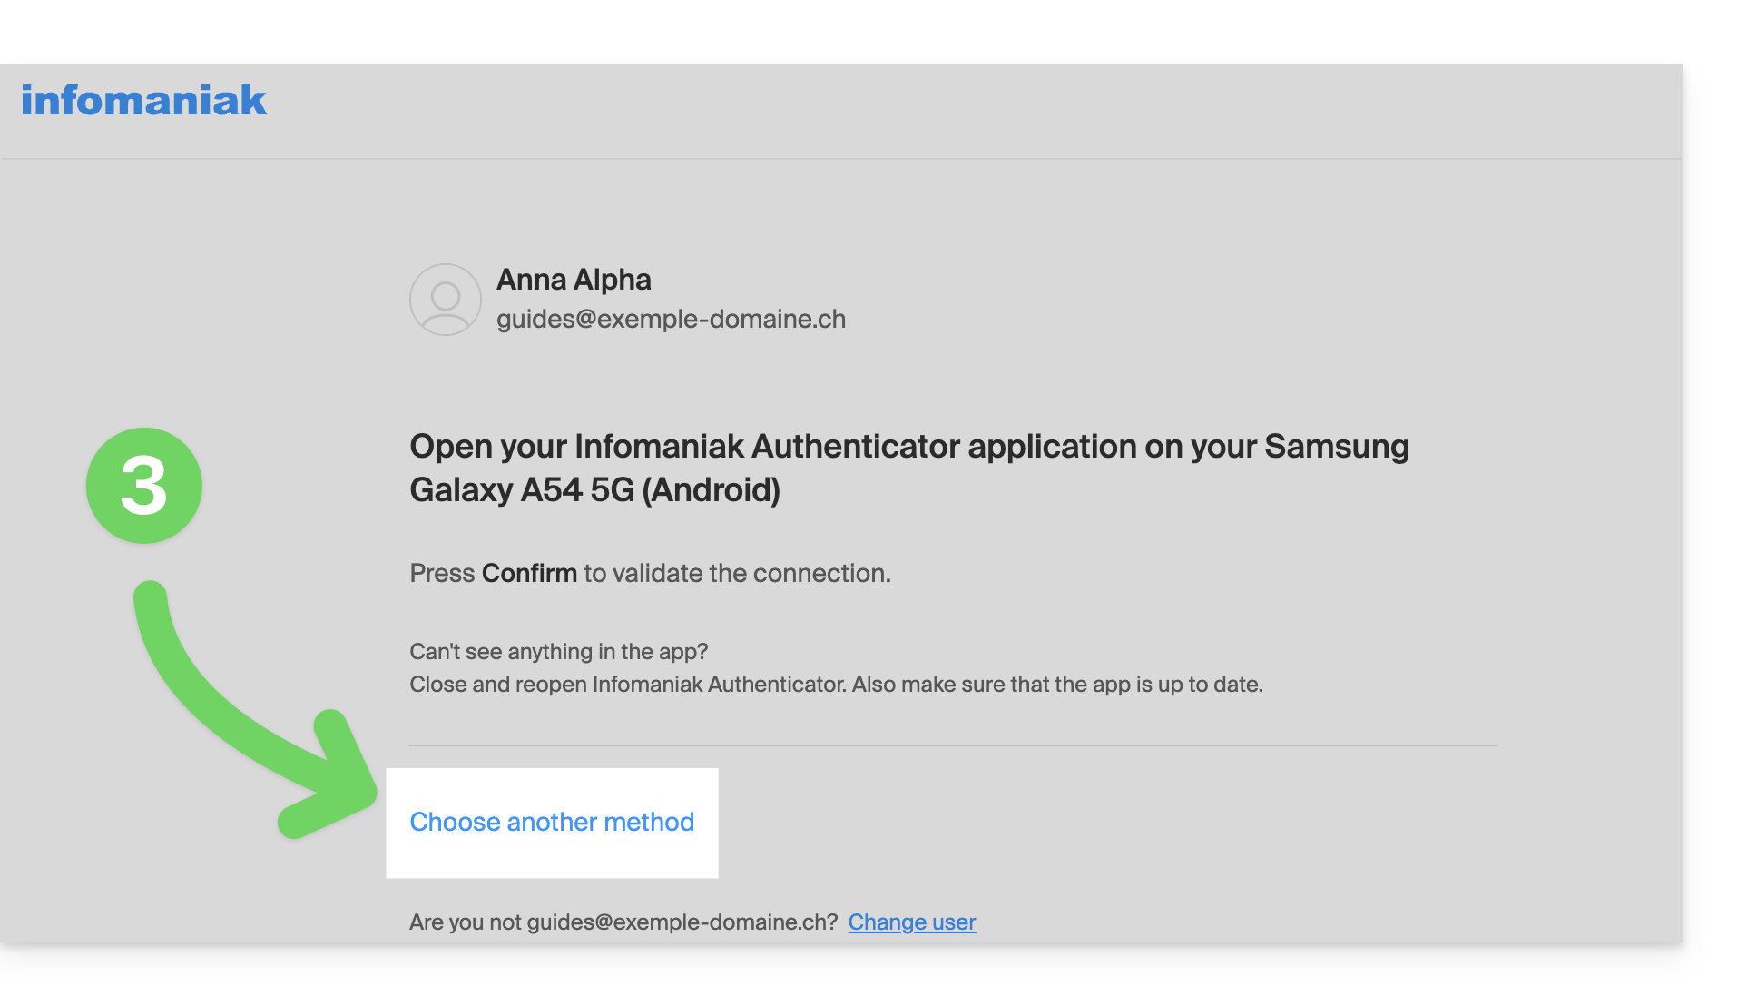Click the Close and reopen Infomaniak Authenticator line
The image size is (1747, 1006).
tap(836, 685)
